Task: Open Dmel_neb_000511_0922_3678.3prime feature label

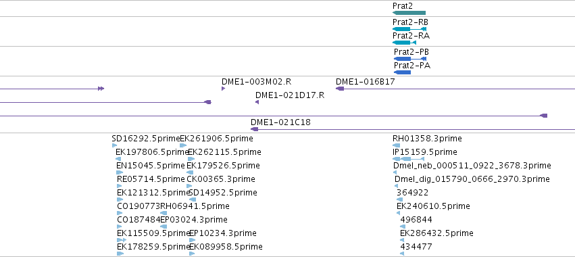Action: pos(472,166)
